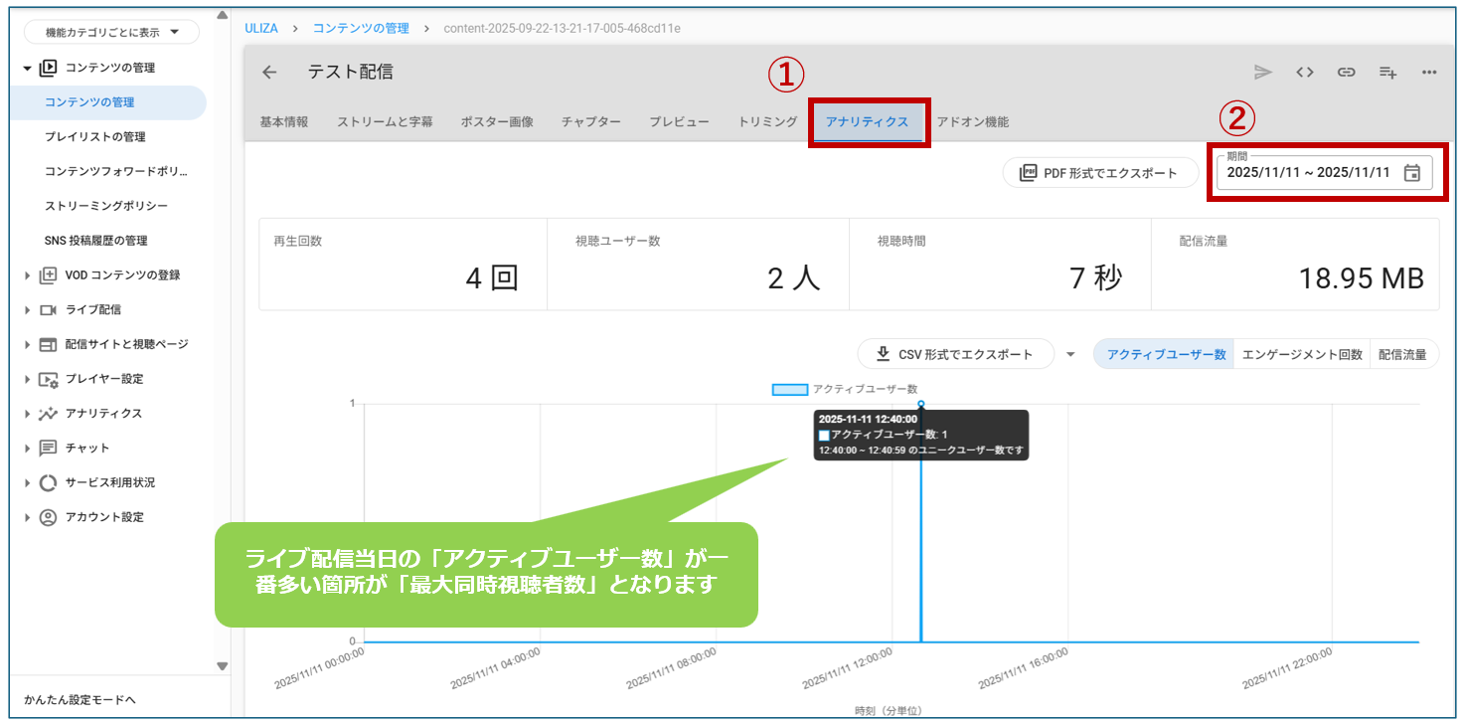
Task: Click the back arrow beside テスト配信
Action: point(269,73)
